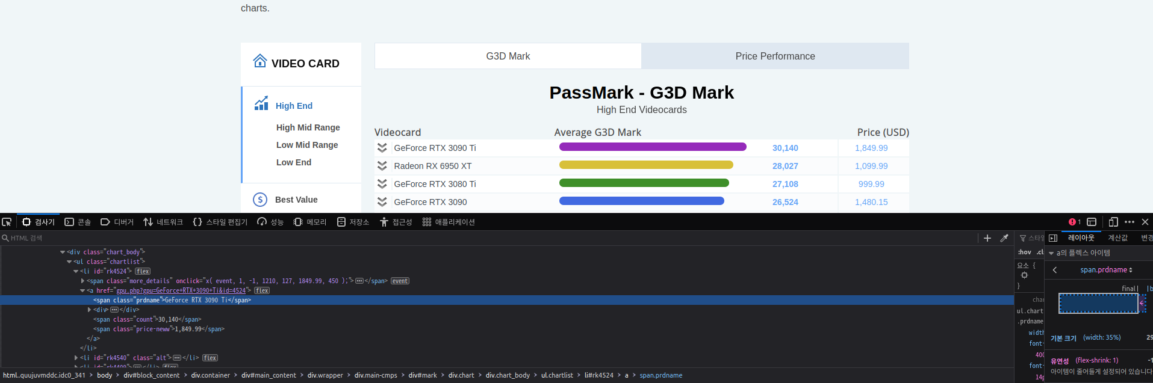1153x383 pixels.
Task: Select the span price-neww 1,849.99 row
Action: (x=159, y=329)
